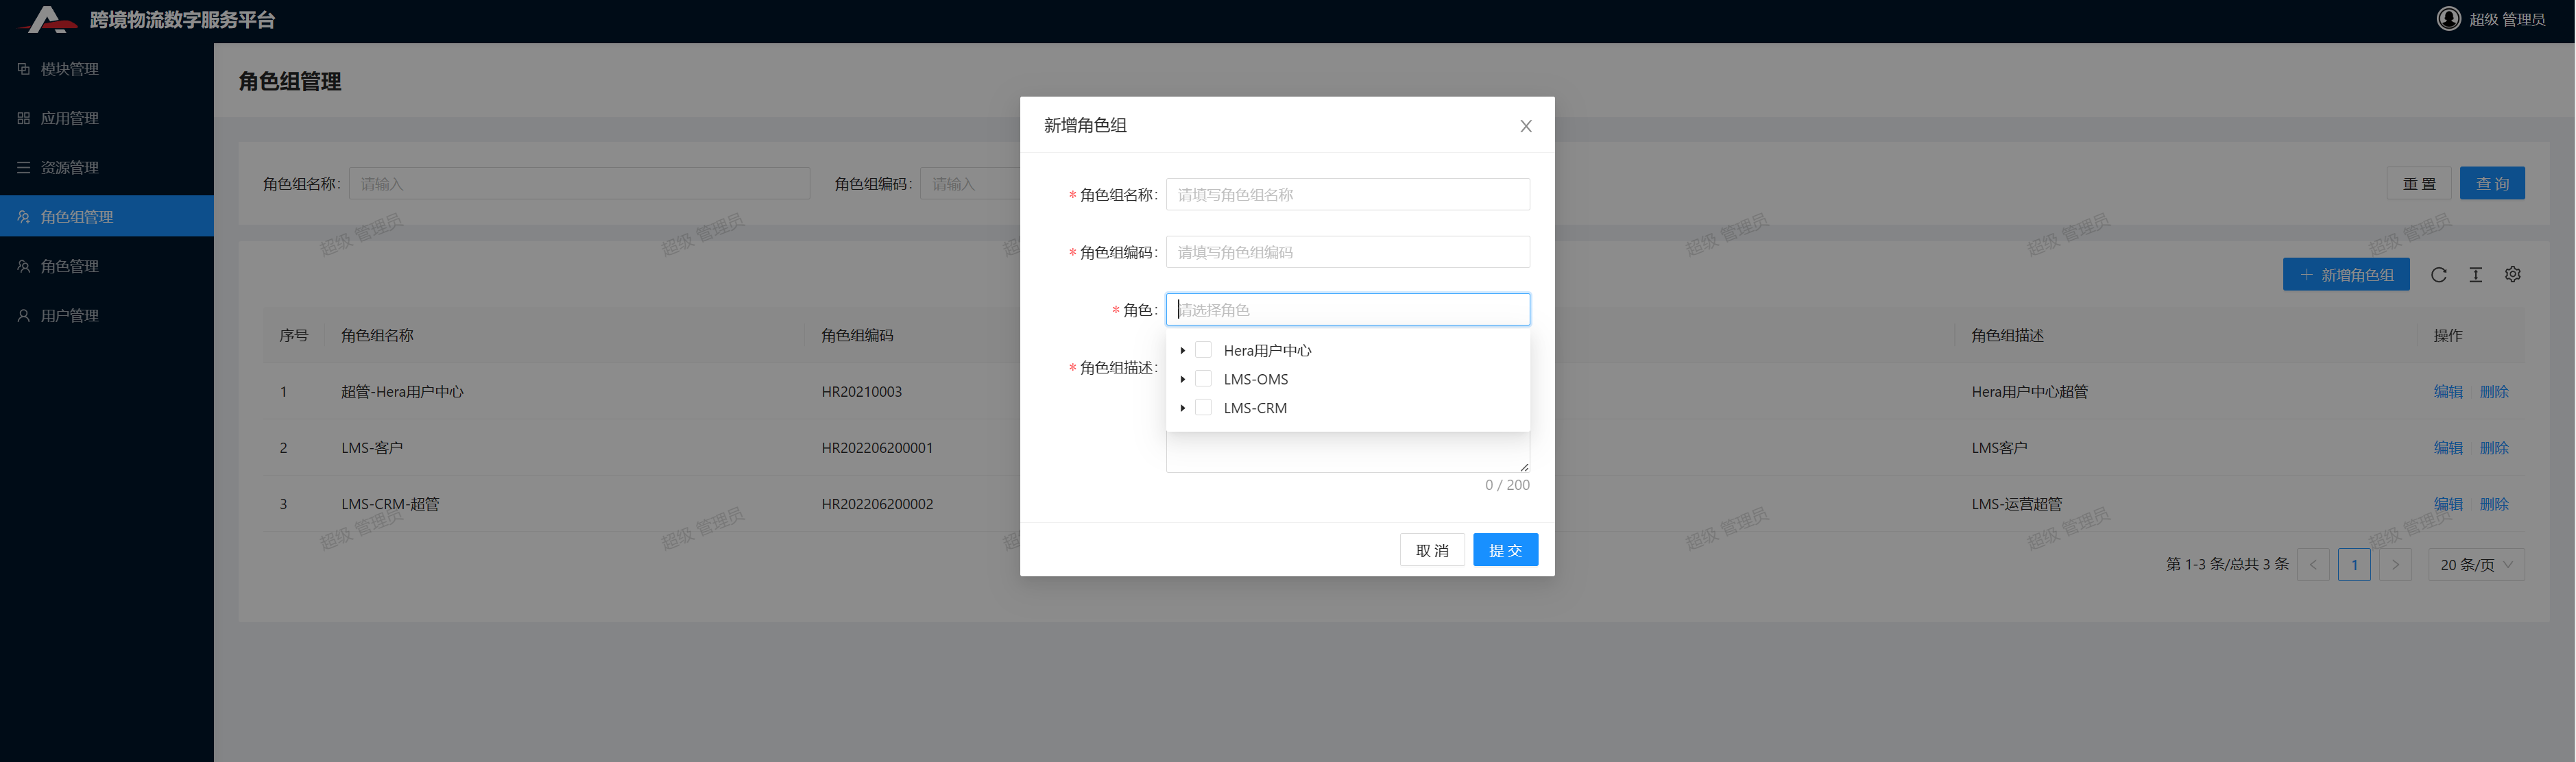Select page 1 in pagination

pos(2354,565)
